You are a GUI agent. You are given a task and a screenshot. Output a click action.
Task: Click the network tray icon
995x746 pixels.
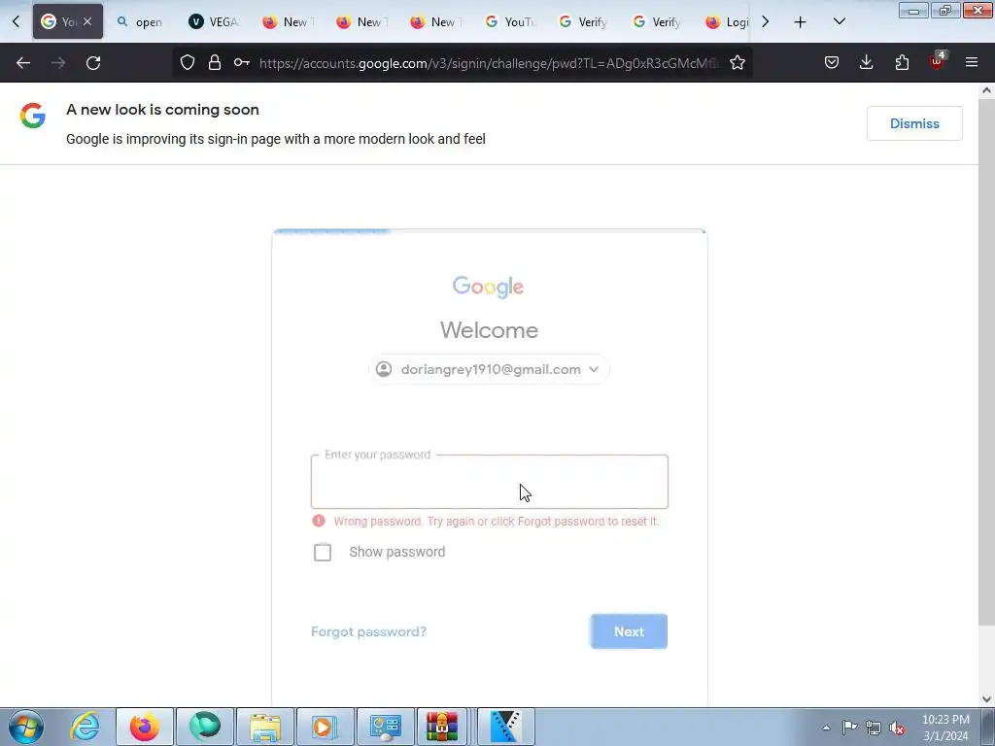(874, 728)
